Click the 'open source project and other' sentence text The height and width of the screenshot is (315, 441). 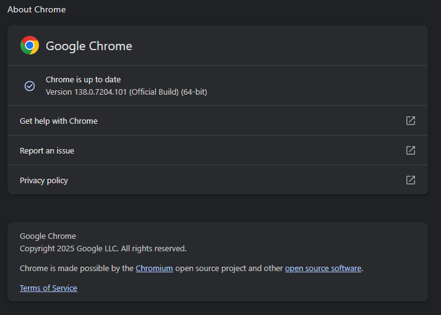229,268
